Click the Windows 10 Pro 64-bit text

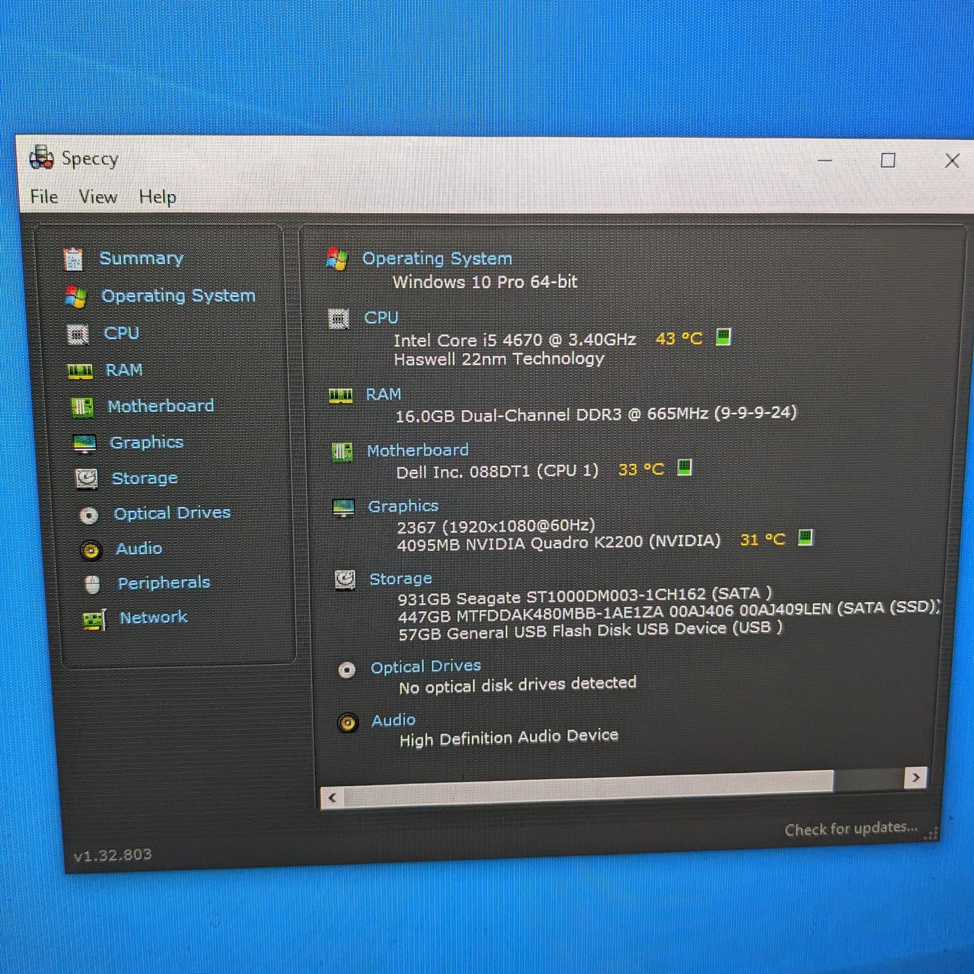(x=485, y=282)
